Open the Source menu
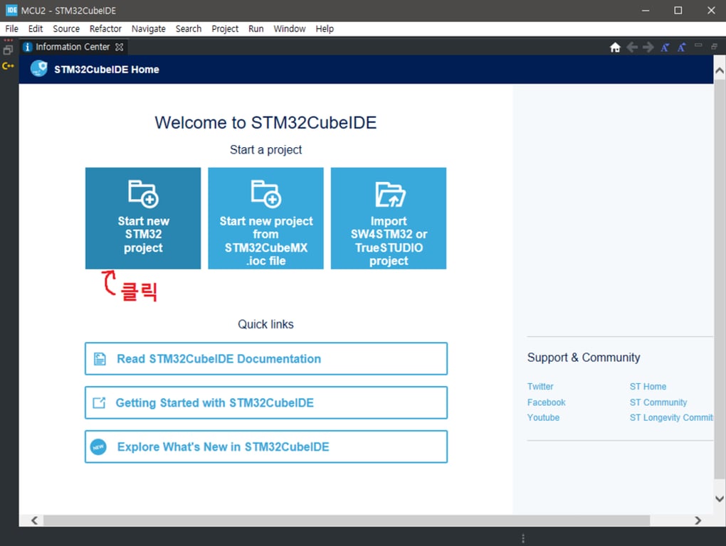 pyautogui.click(x=66, y=28)
